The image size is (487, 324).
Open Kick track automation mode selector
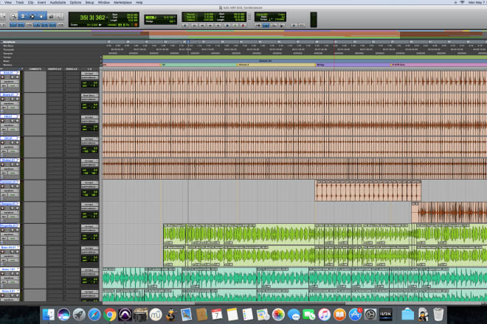tap(13, 85)
